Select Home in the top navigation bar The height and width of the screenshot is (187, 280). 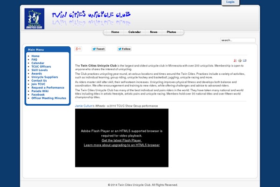pyautogui.click(x=115, y=32)
